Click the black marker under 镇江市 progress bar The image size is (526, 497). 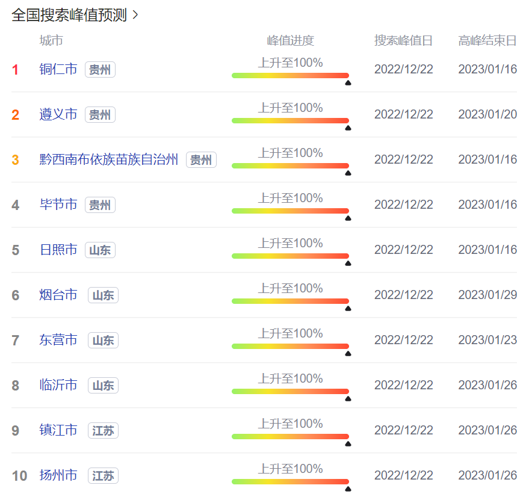pos(348,443)
